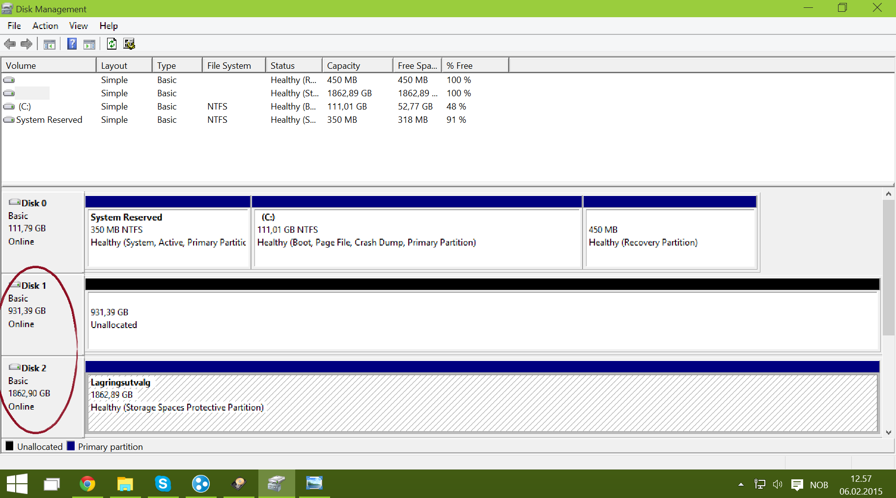Toggle Show/Hide Action Pane icon

89,44
